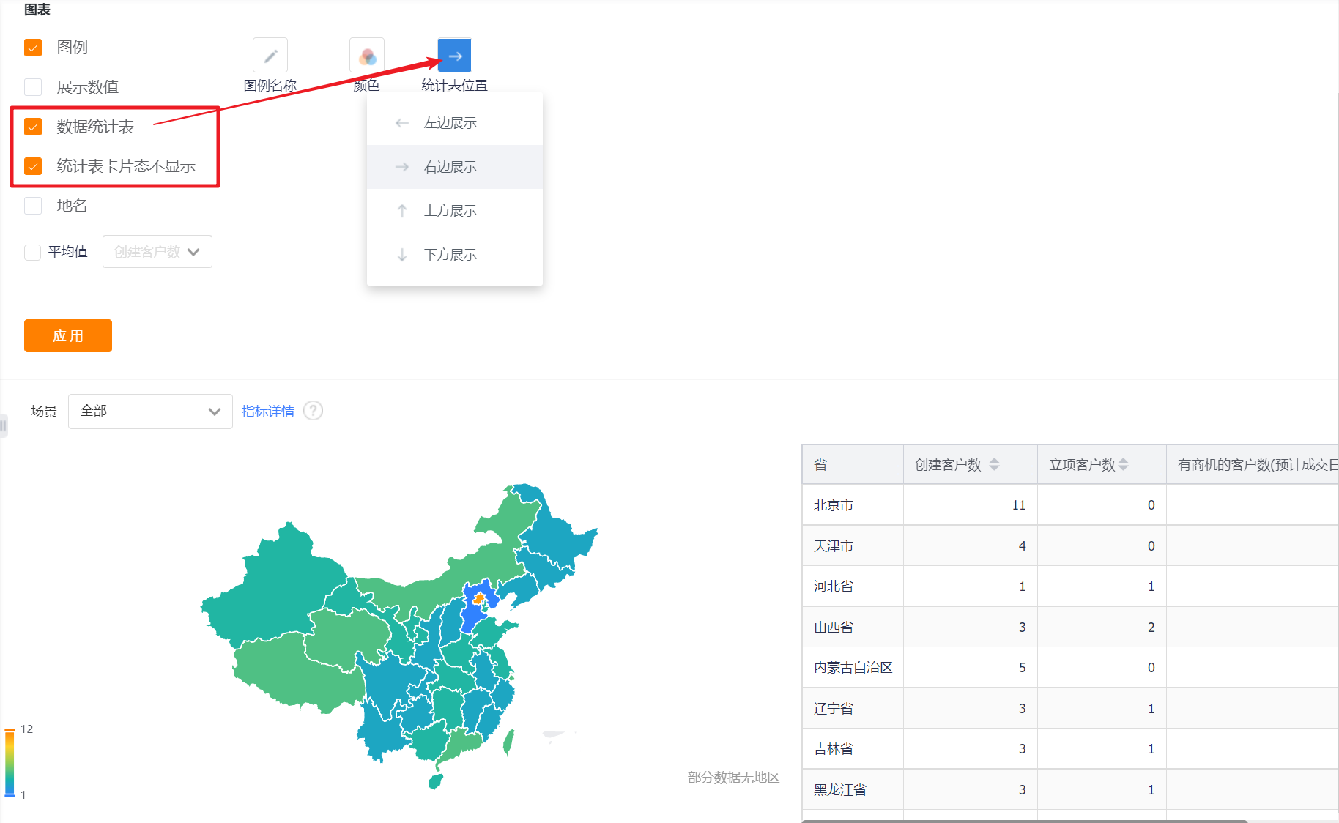Screen dimensions: 1339x823
Task: Click the 北京市 row cell
Action: pyautogui.click(x=853, y=505)
